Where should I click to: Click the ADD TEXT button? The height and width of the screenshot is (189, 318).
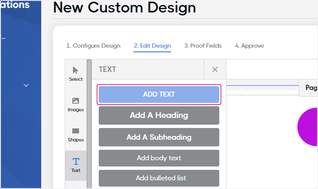pyautogui.click(x=159, y=94)
